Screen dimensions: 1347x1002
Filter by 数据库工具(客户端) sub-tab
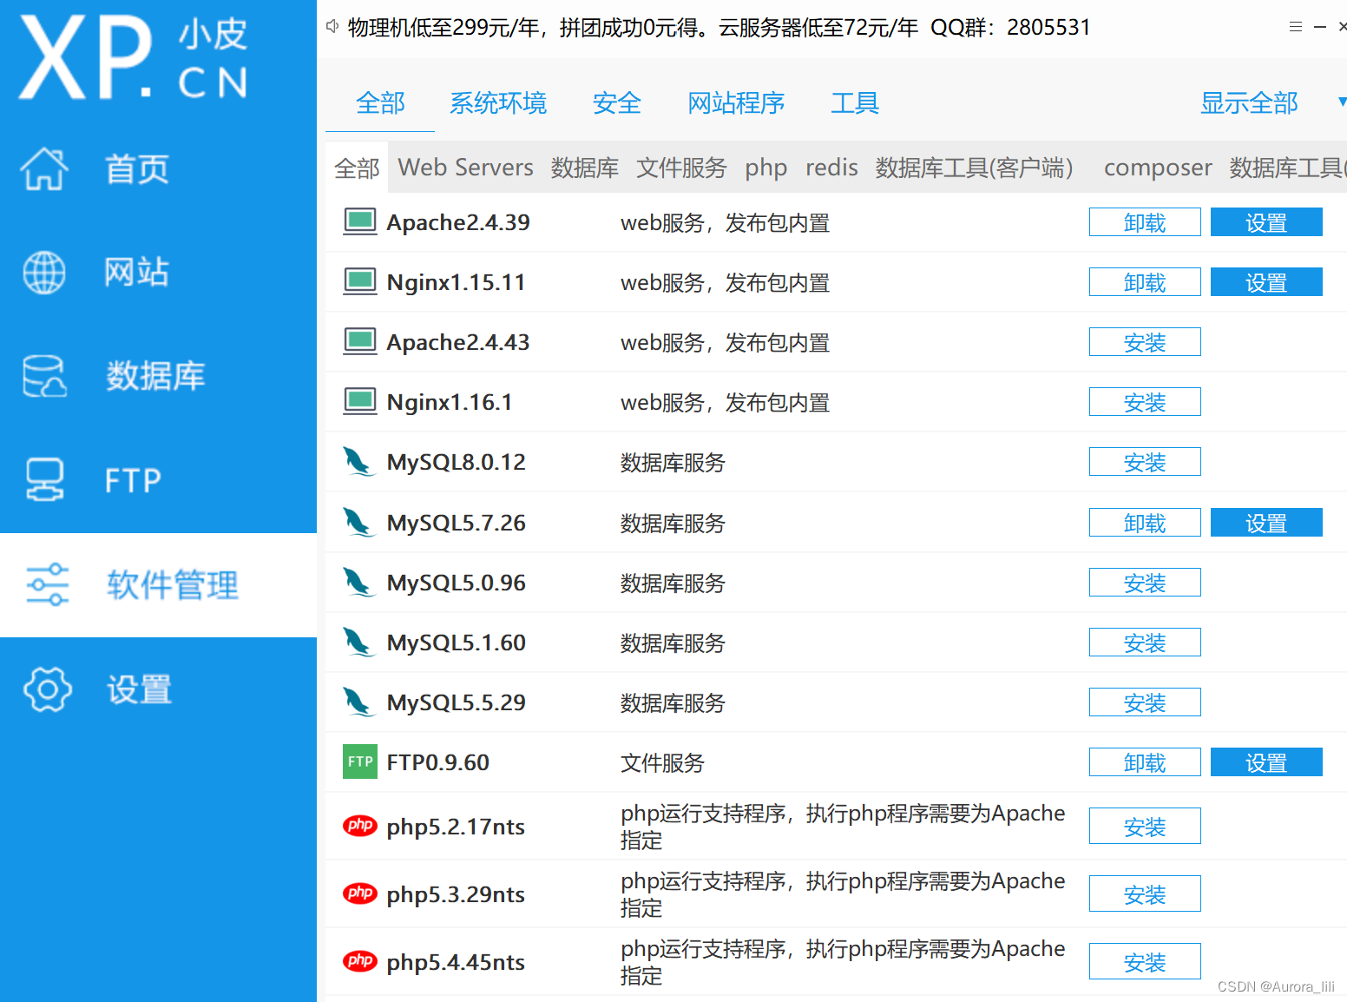975,167
